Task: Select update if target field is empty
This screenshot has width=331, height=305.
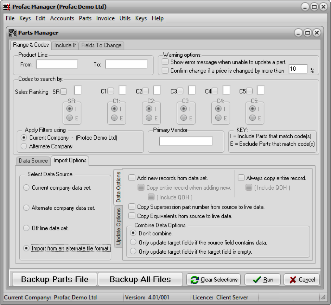Action: click(x=133, y=251)
